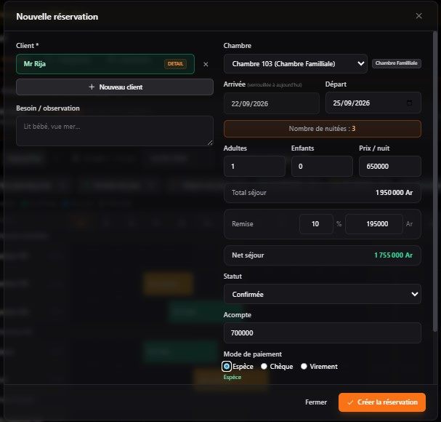Open the DETAIL badge for Mr Rija
This screenshot has height=422, width=441.
[175, 64]
